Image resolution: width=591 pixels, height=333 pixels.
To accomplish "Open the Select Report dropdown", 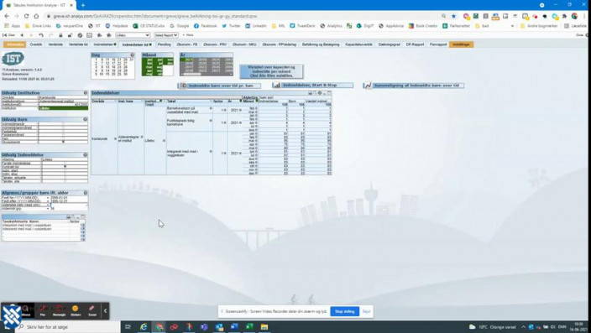I will [166, 35].
